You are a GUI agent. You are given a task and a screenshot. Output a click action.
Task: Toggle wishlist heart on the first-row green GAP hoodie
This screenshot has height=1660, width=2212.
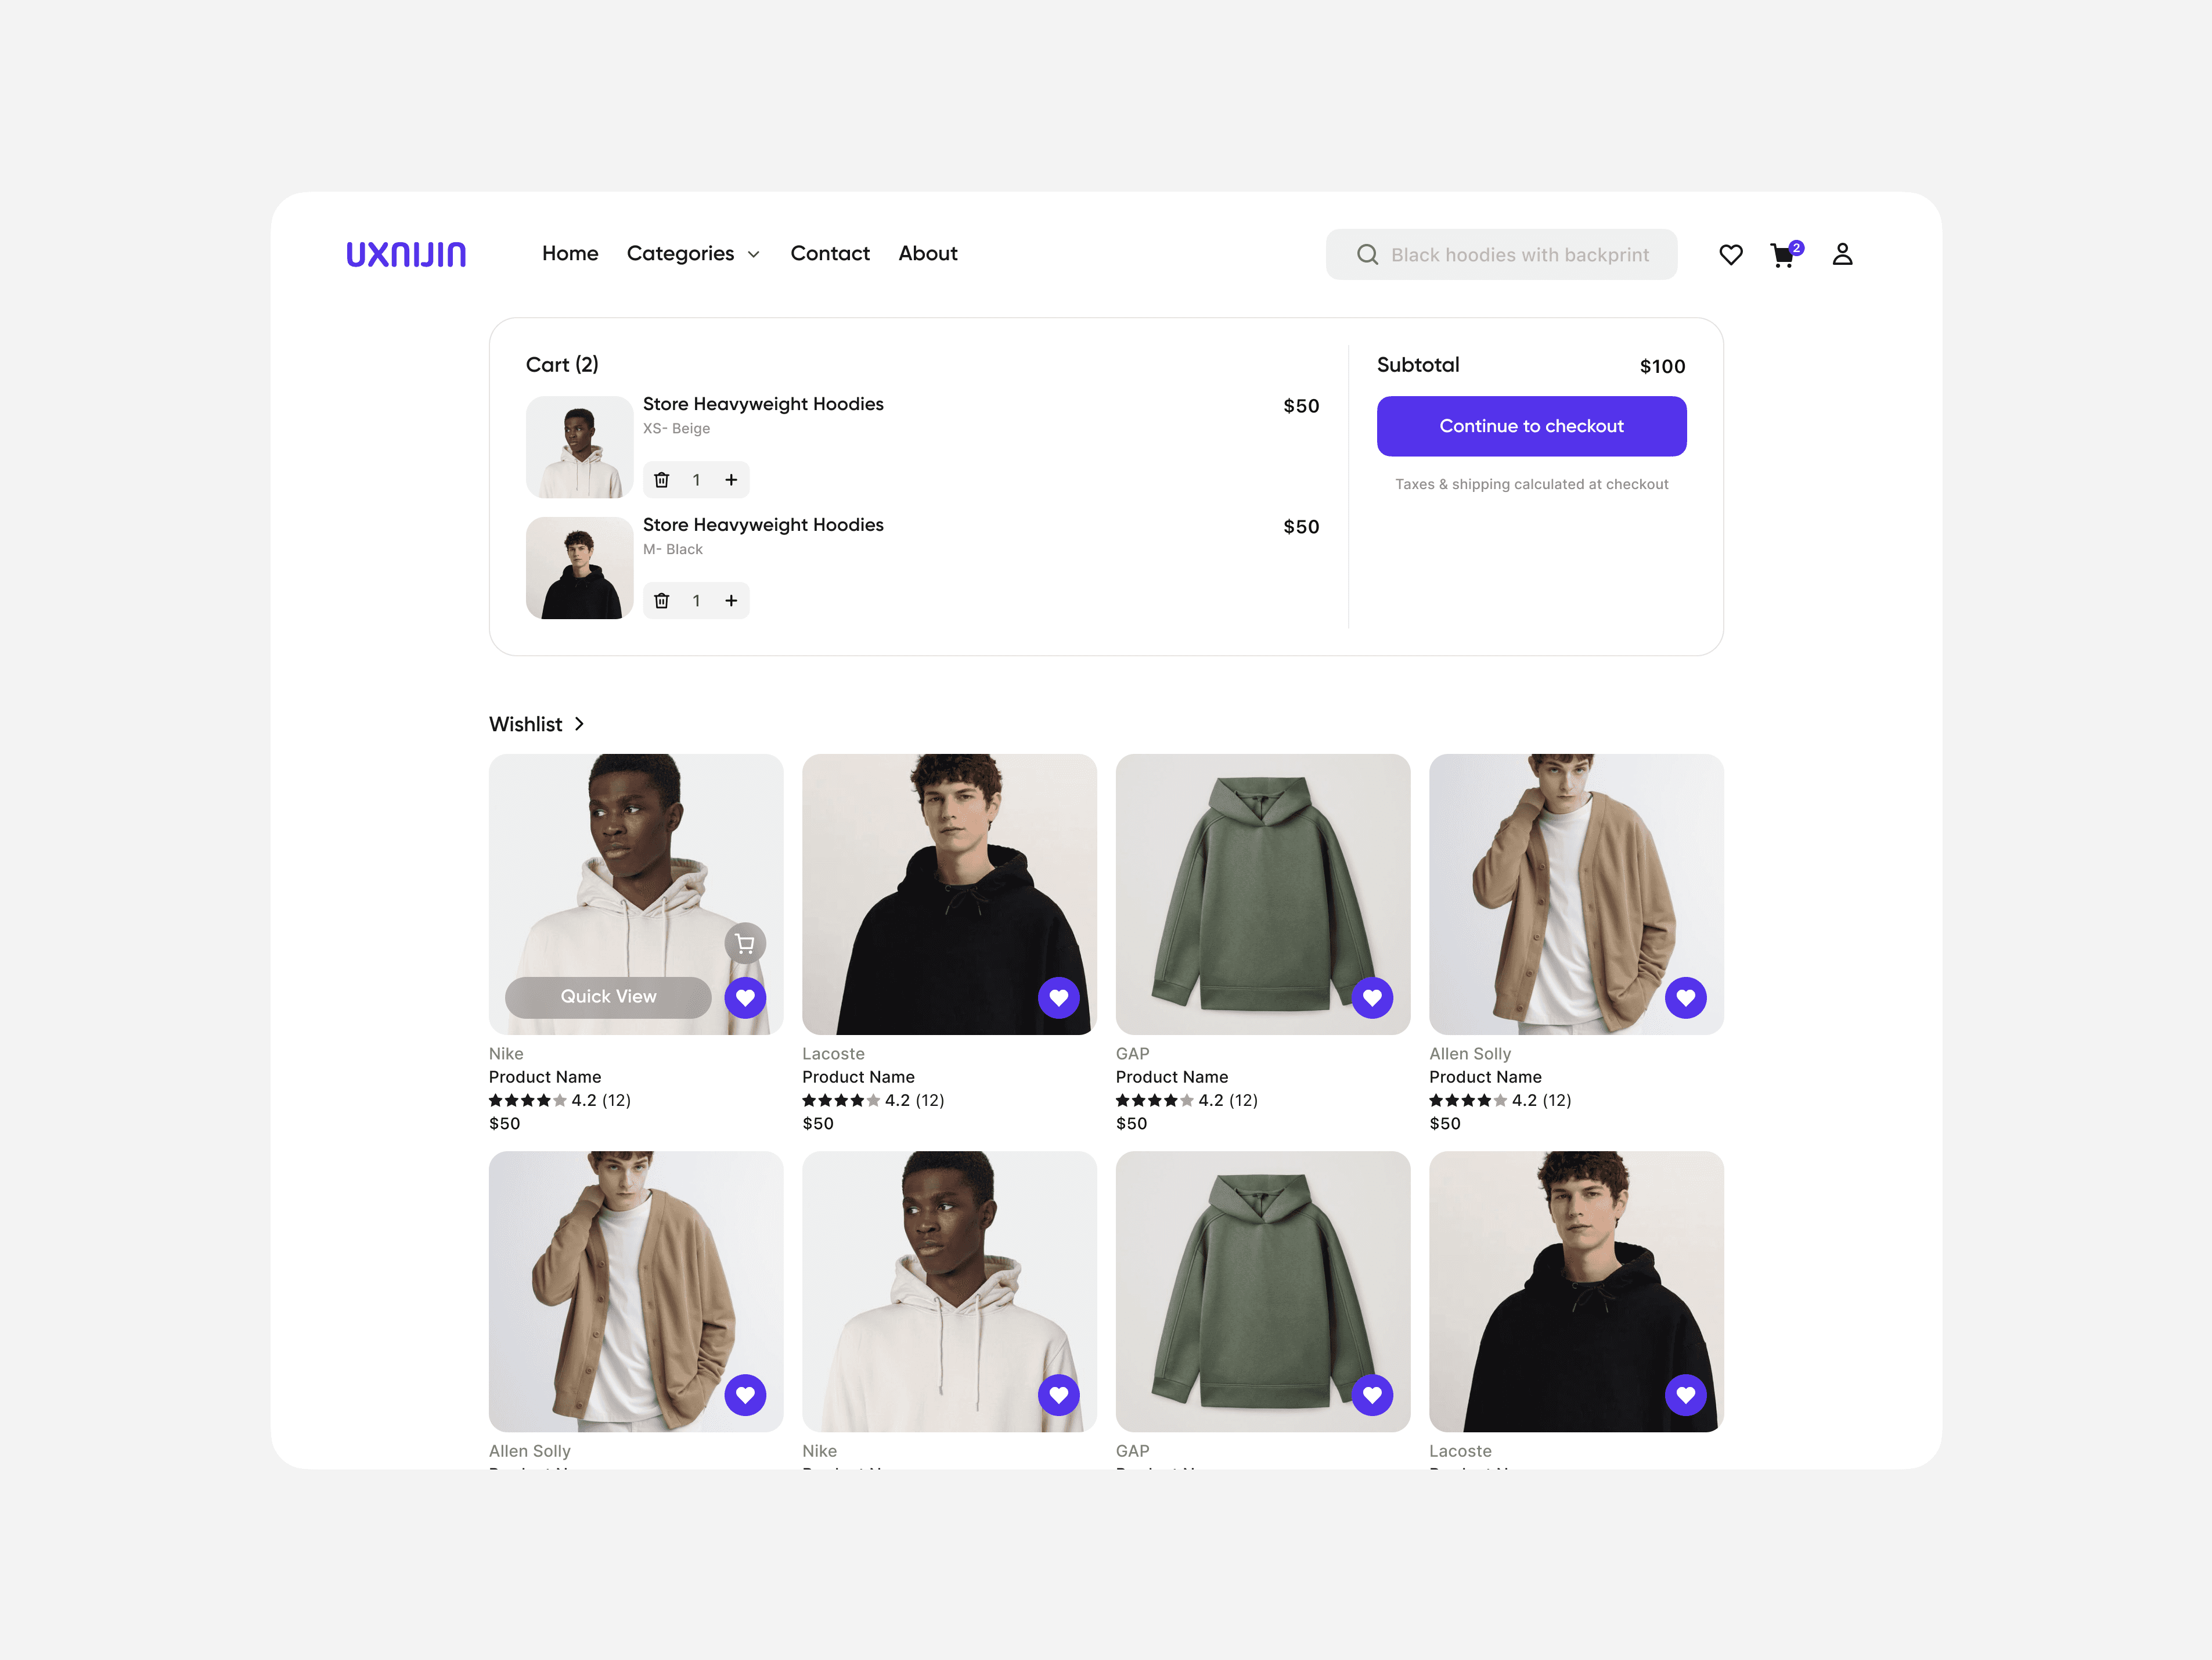pos(1372,997)
